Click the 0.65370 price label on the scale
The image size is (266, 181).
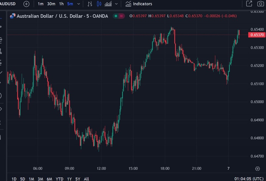(x=257, y=35)
